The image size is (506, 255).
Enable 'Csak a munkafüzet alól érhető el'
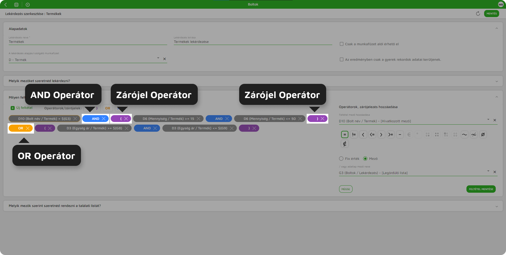341,44
